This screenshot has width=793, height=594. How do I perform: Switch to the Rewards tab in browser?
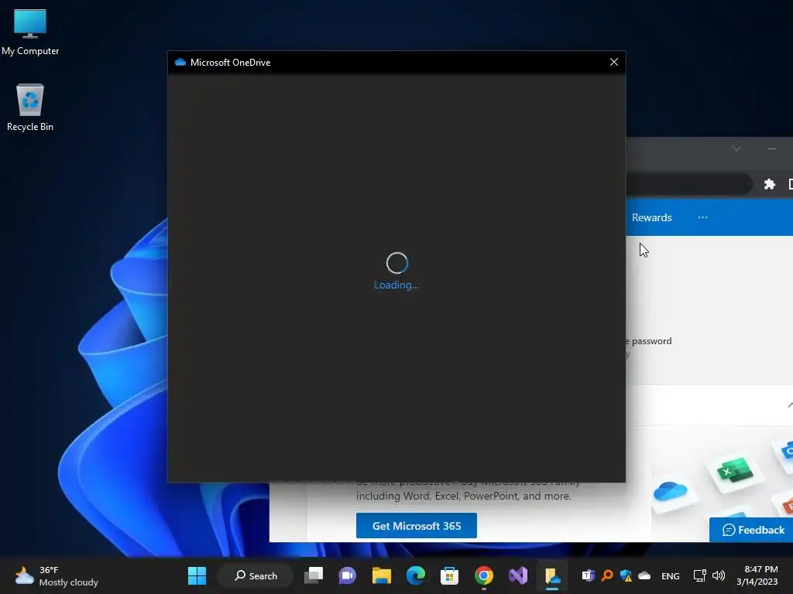[x=651, y=217]
